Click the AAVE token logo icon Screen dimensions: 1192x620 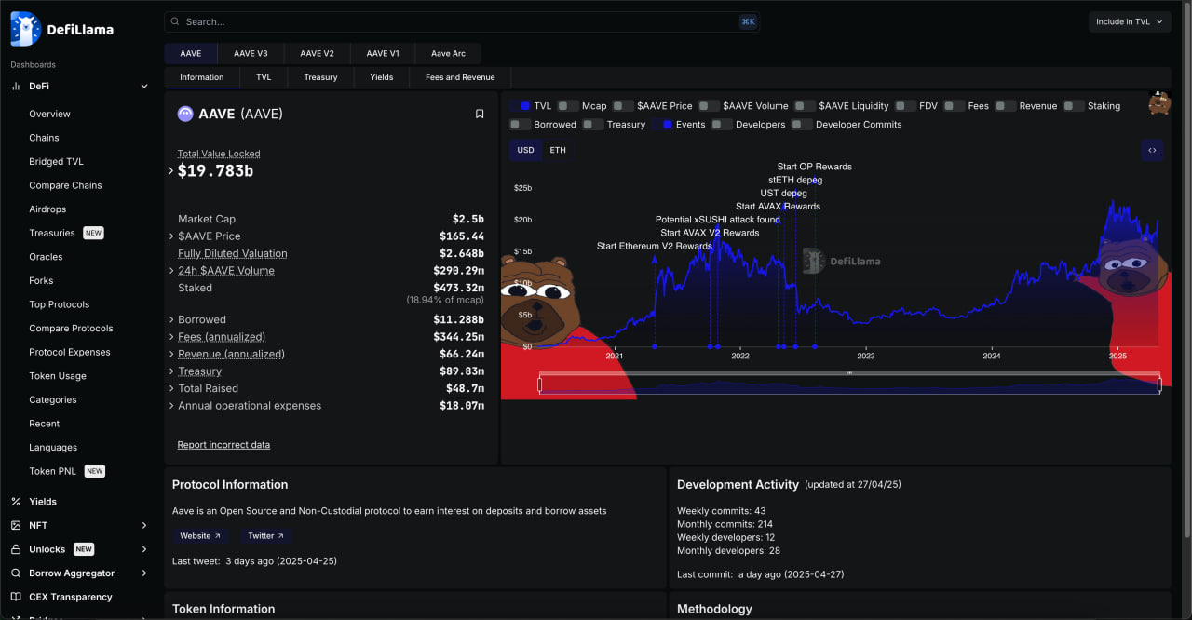click(x=185, y=114)
